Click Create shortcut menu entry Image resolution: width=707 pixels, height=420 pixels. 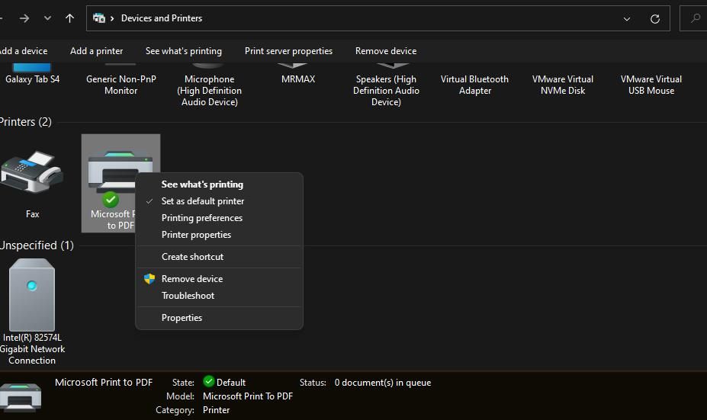(x=192, y=257)
